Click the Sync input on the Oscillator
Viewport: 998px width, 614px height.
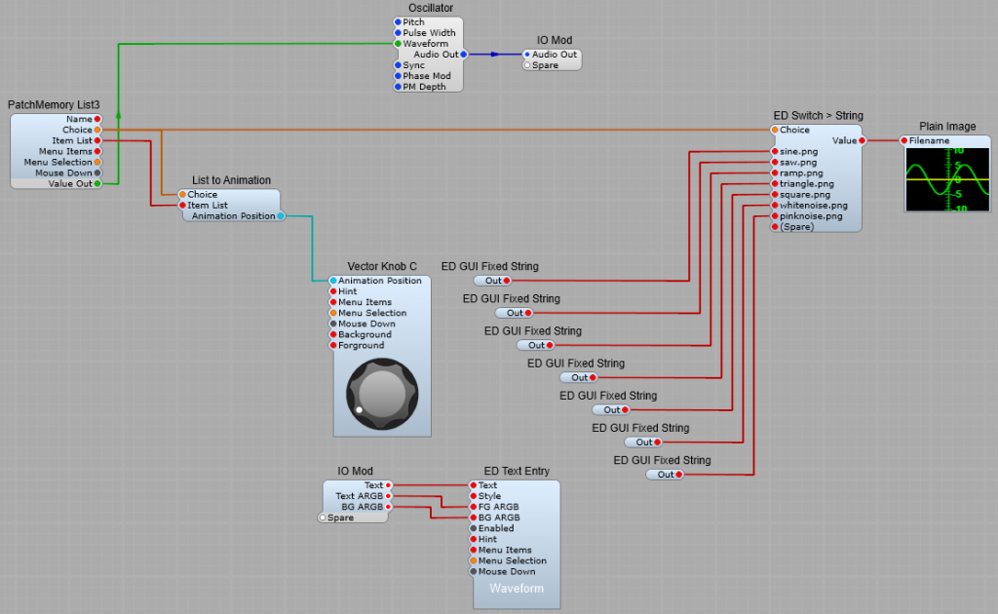[400, 65]
